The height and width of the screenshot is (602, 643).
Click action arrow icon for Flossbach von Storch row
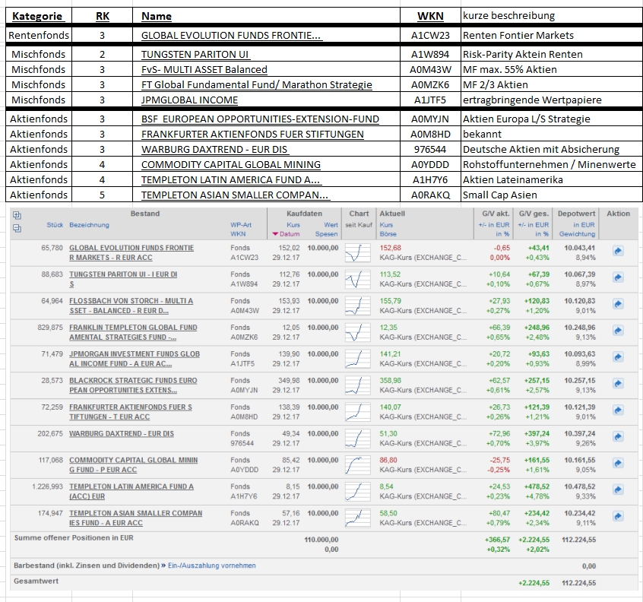point(618,304)
